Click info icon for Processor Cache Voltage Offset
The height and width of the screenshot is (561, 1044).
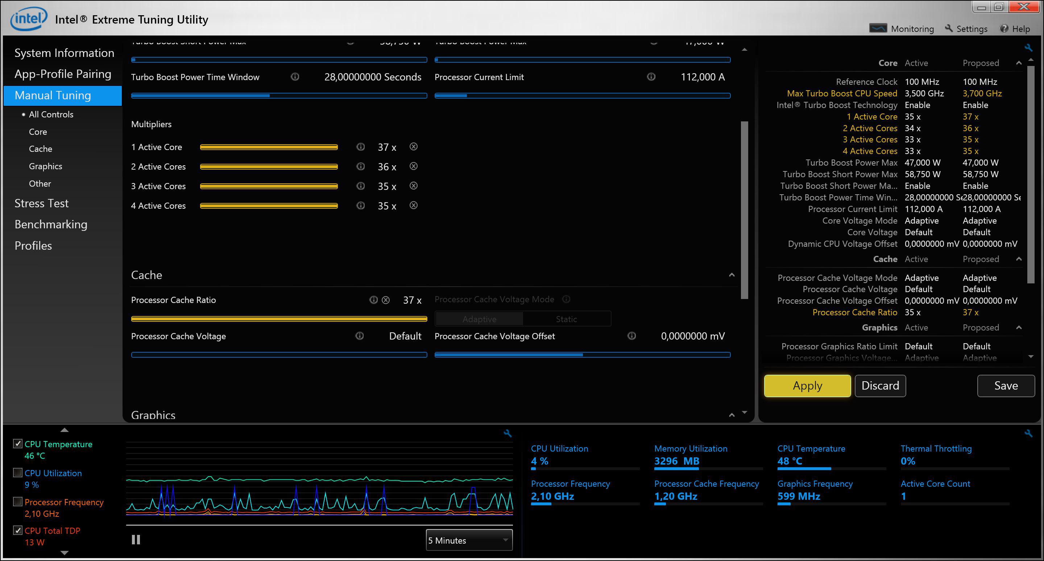tap(631, 336)
